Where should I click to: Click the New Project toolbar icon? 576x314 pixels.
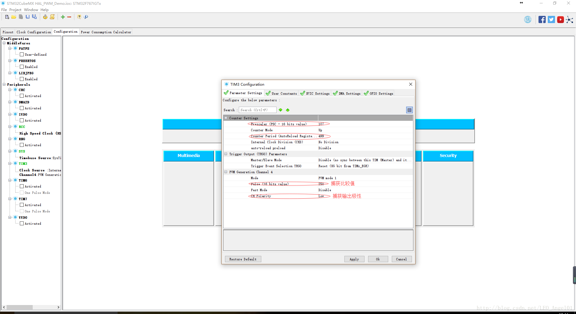coord(7,17)
